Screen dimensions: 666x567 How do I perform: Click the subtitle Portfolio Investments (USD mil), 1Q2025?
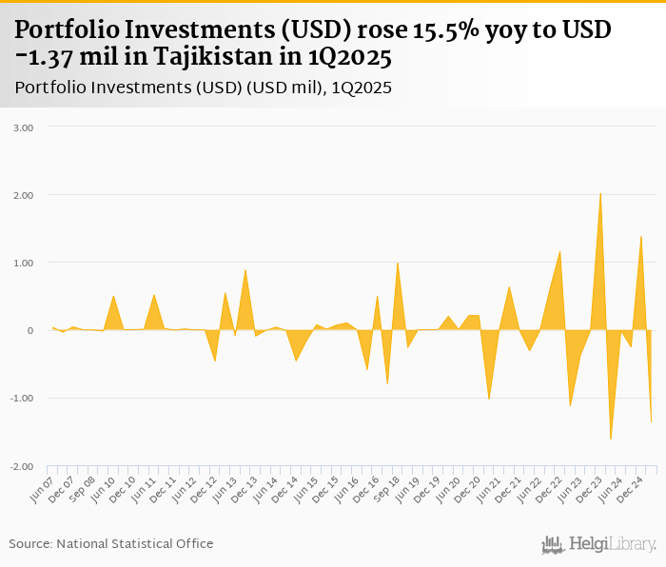(205, 88)
